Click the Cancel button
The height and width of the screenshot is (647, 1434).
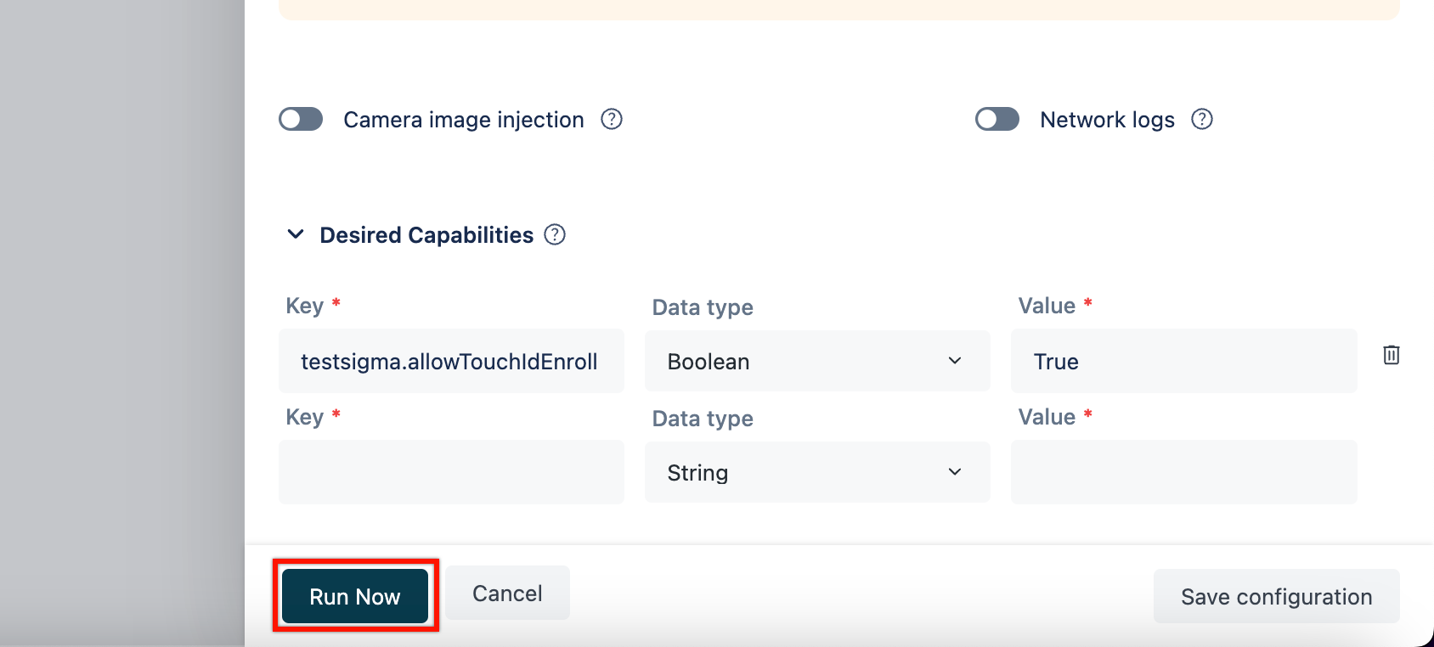pyautogui.click(x=507, y=593)
